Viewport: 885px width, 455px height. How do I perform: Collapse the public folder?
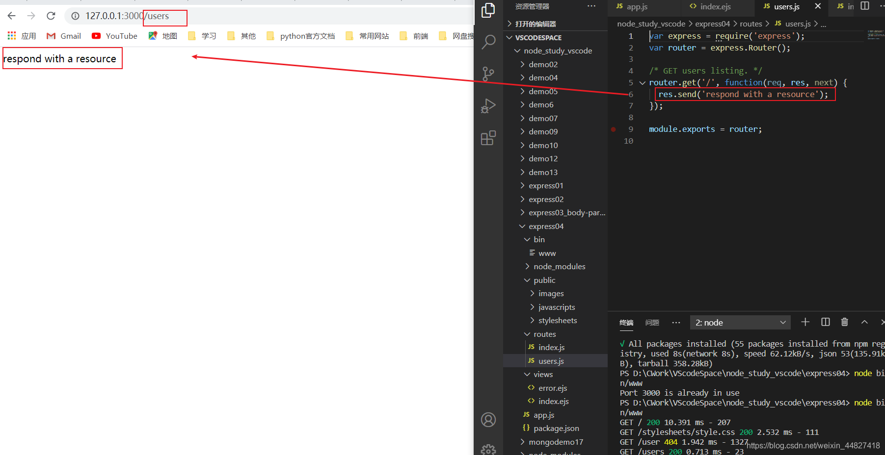[555, 280]
